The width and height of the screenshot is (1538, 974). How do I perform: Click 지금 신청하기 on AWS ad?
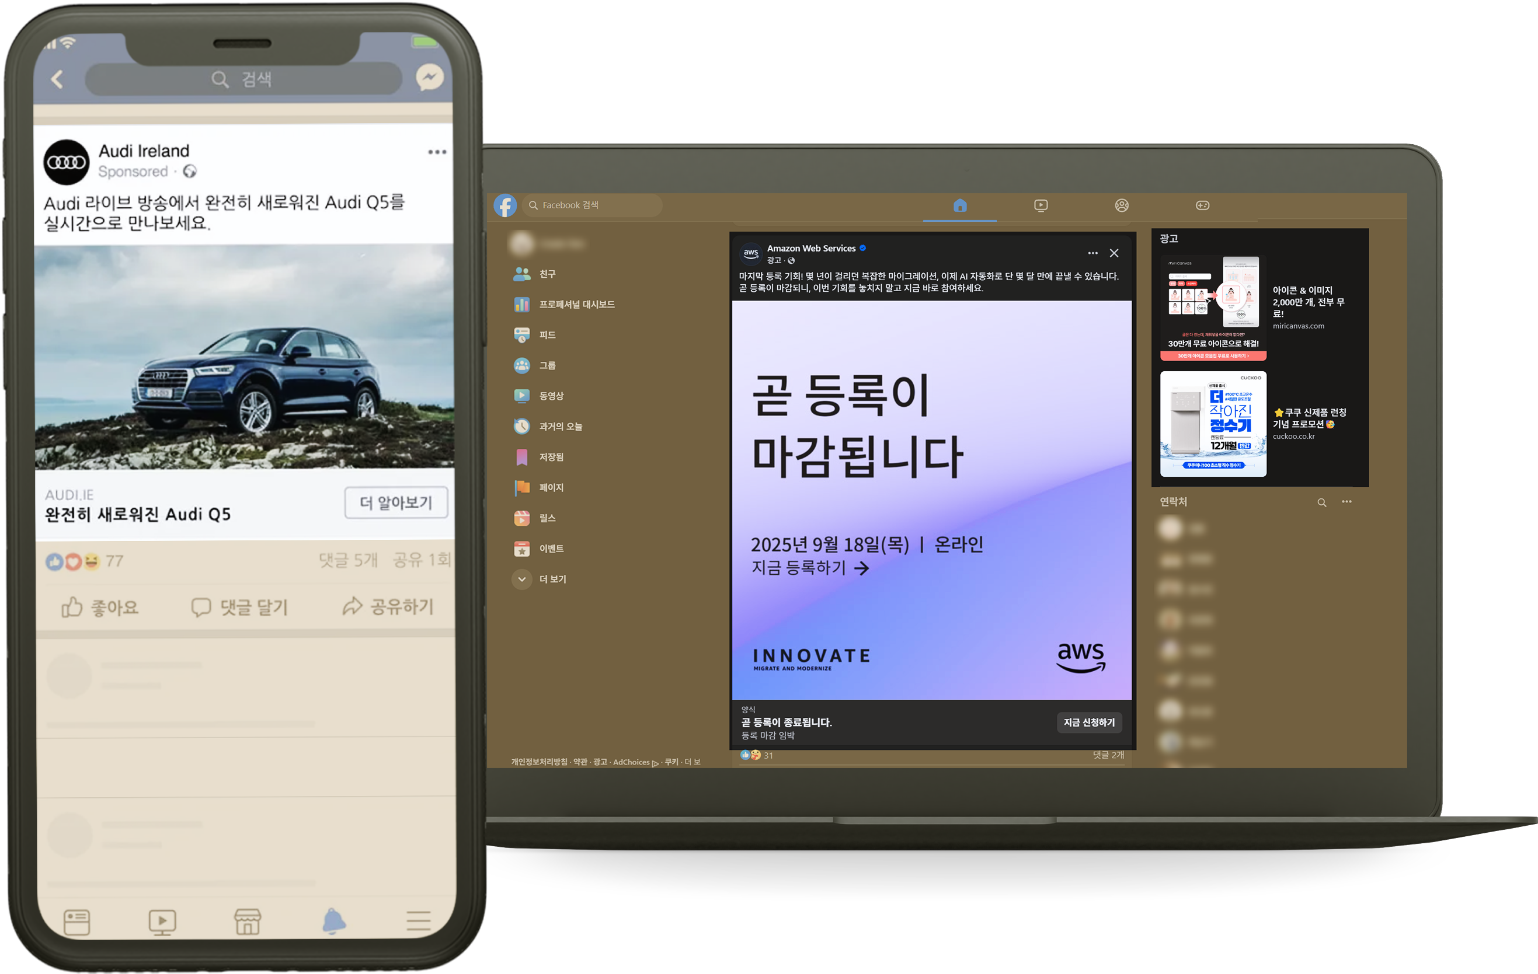point(1088,722)
